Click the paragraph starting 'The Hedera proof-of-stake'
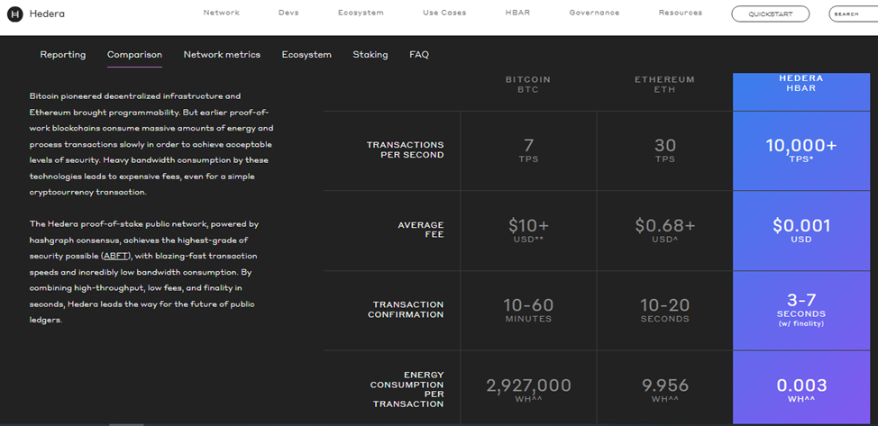The height and width of the screenshot is (426, 878). pyautogui.click(x=144, y=272)
